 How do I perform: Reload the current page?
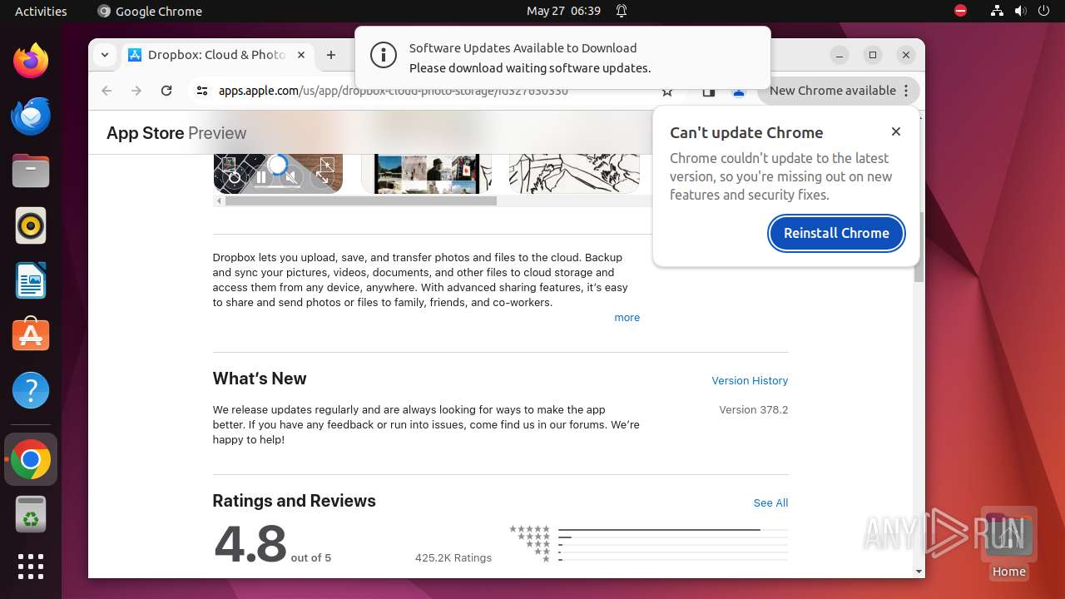[x=166, y=91]
